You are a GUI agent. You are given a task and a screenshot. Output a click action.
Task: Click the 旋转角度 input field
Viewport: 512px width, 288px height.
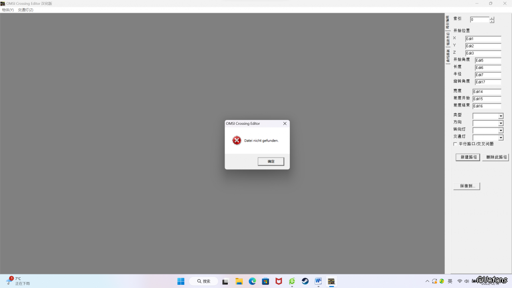click(488, 82)
